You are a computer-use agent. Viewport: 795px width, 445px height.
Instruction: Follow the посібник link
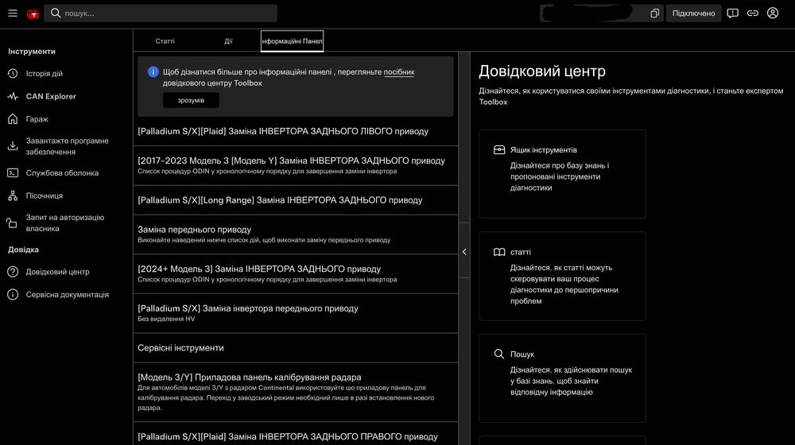tap(398, 72)
